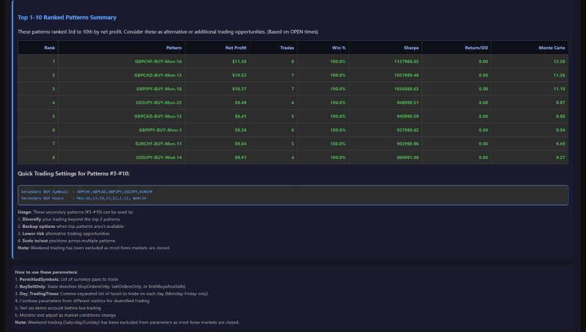The height and width of the screenshot is (332, 586).
Task: Click net profit value $8.91
Action: coord(241,157)
